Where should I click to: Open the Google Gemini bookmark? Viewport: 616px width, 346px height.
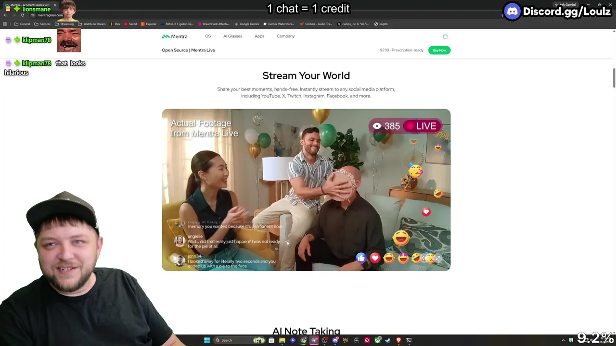point(247,24)
